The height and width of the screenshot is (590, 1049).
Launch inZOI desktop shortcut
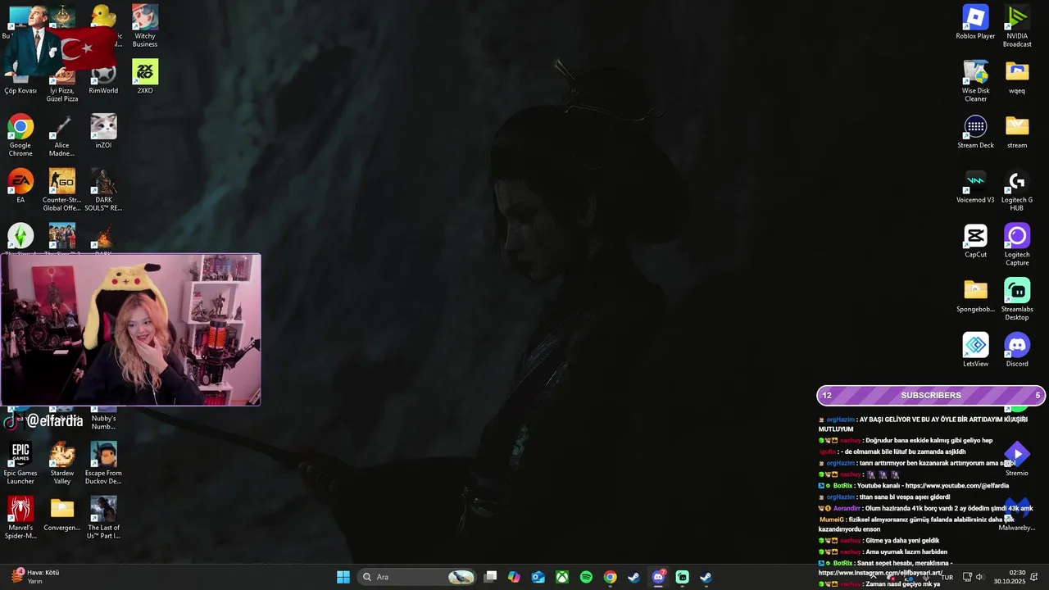(x=103, y=131)
